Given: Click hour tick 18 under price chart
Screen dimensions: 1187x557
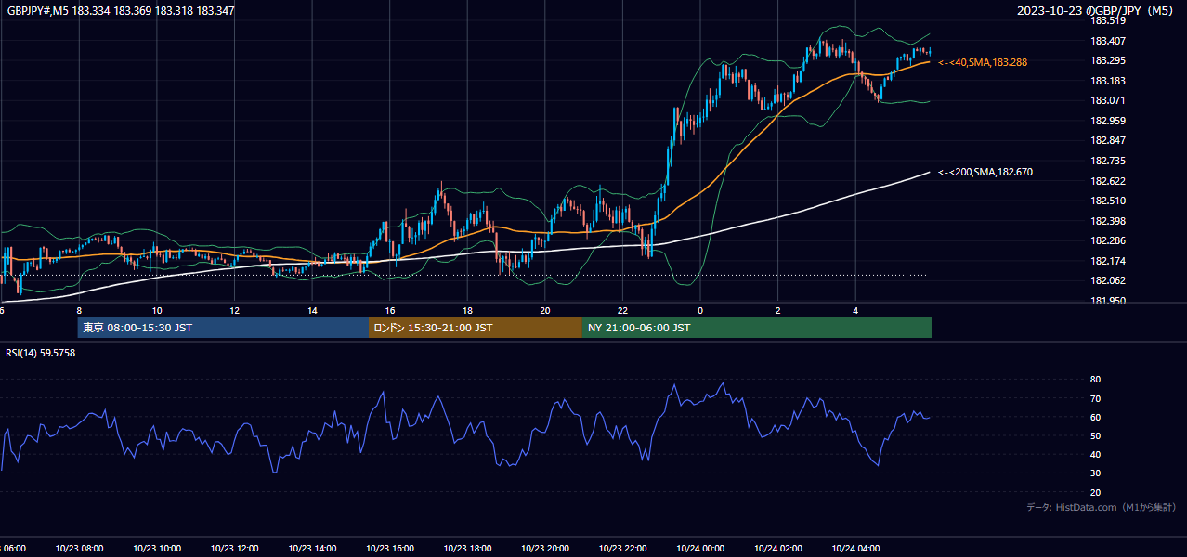Looking at the screenshot, I should [x=467, y=311].
